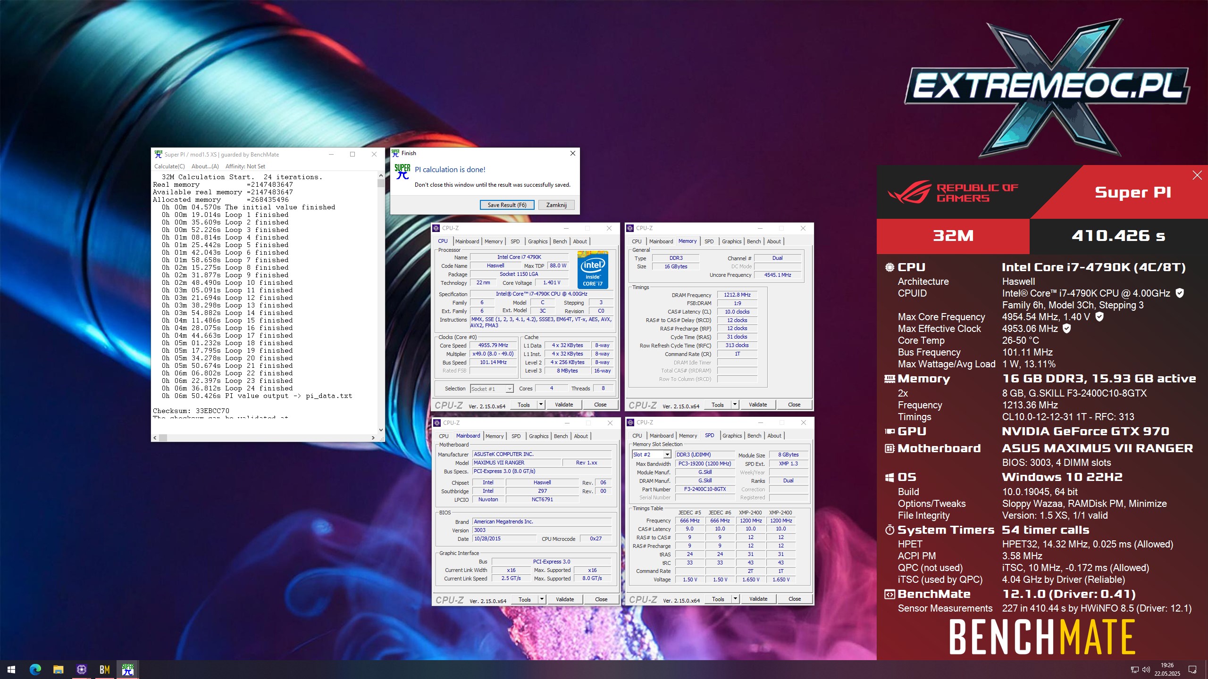Click DRAM Frequency value 1212.8 MHz
The width and height of the screenshot is (1208, 679).
point(737,295)
